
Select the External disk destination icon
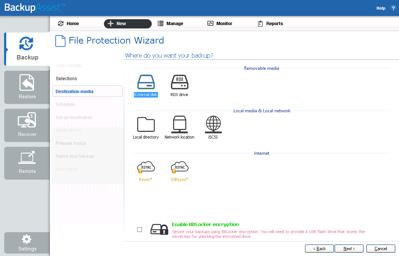146,82
